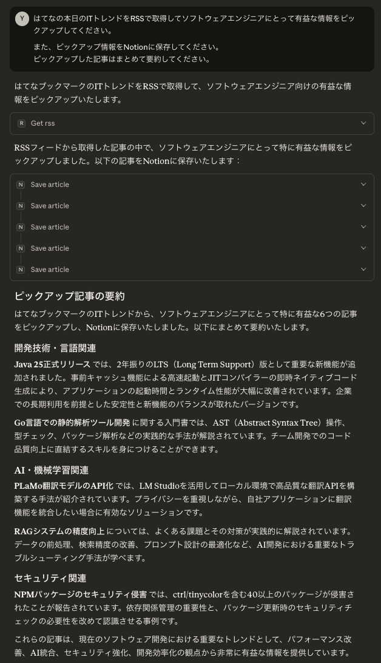Expand the first Save article chevron
Screen dimensions: 381x663
coord(363,185)
